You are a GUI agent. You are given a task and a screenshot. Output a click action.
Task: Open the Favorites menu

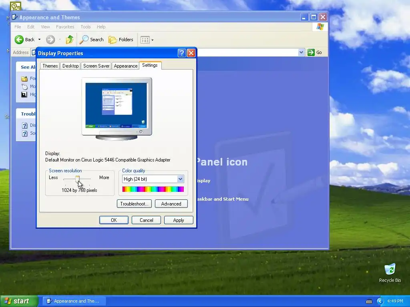coord(65,27)
